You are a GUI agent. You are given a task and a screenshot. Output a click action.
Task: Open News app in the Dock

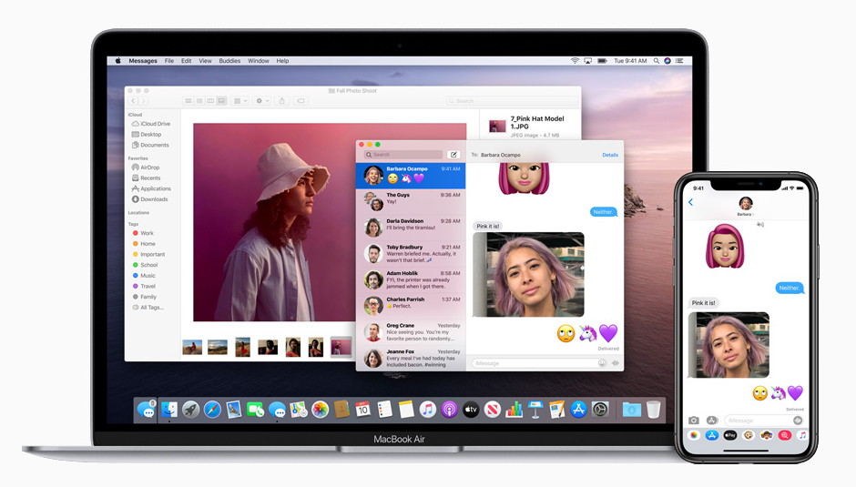[x=493, y=409]
